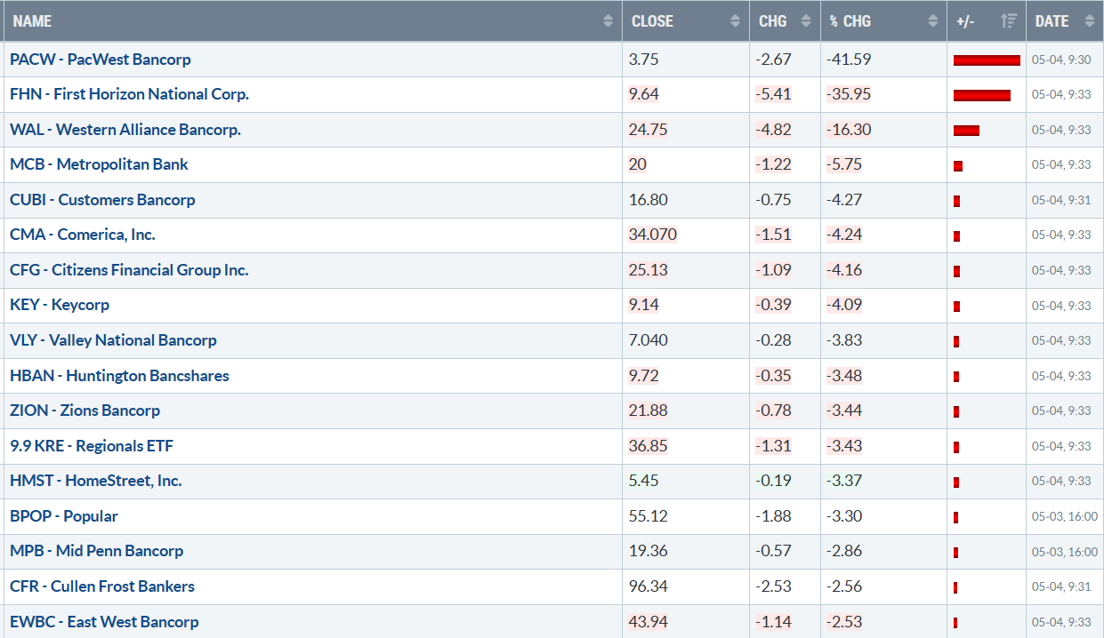Click the % CHG column header label
Screen dimensions: 1104x638
point(850,21)
